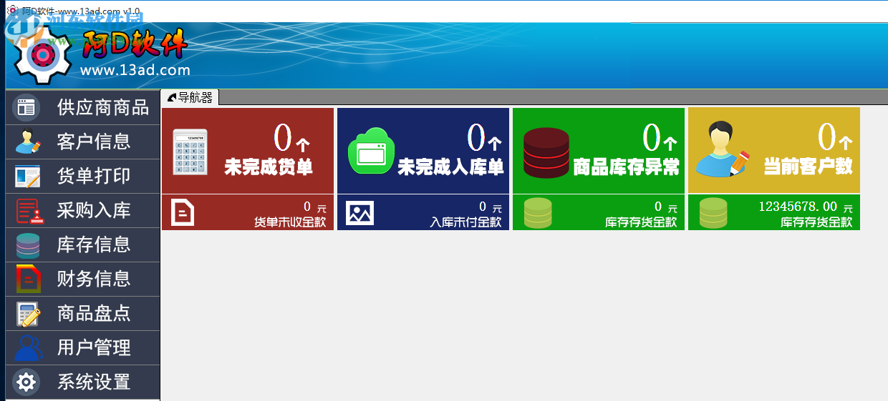Click the 商品库存异常 label
Image resolution: width=888 pixels, height=401 pixels.
pos(627,167)
